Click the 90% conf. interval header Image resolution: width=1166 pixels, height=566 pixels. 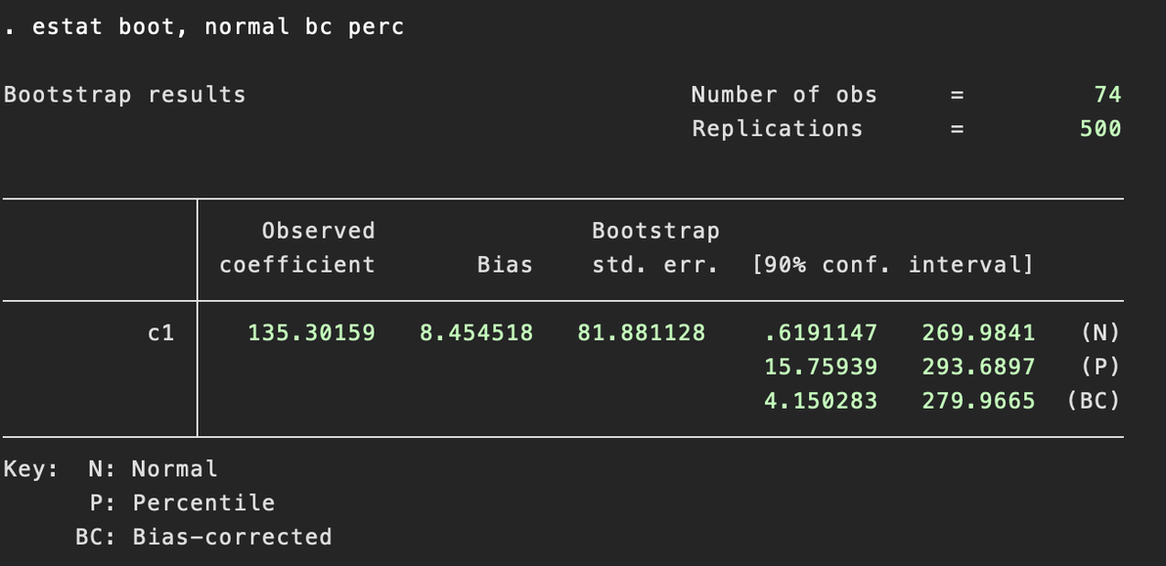pyautogui.click(x=892, y=265)
